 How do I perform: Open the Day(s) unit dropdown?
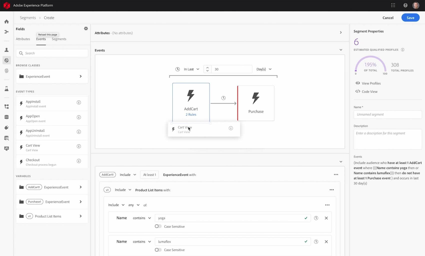pos(264,69)
